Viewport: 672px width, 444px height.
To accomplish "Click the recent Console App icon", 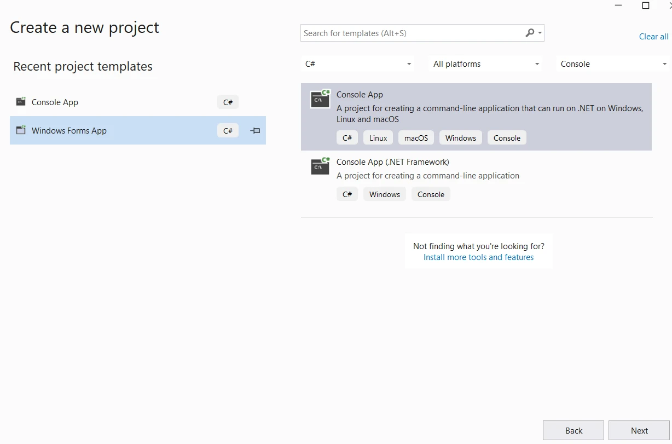I will point(21,102).
